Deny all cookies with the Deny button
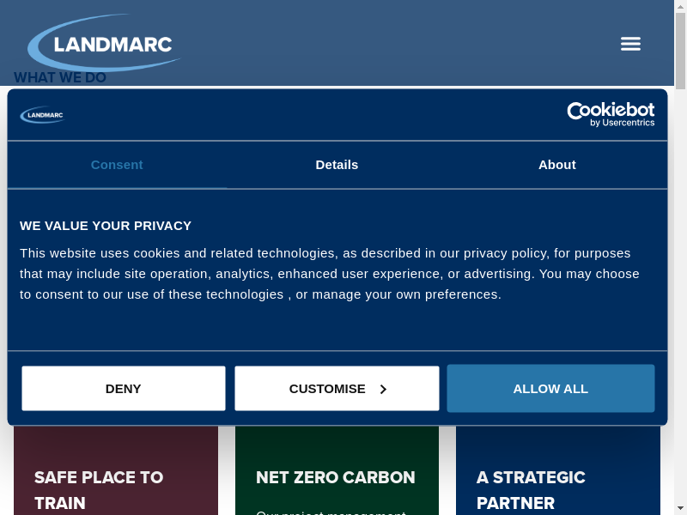Image resolution: width=687 pixels, height=515 pixels. [x=124, y=389]
